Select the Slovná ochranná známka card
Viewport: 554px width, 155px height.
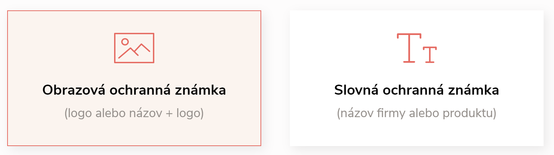(x=417, y=78)
